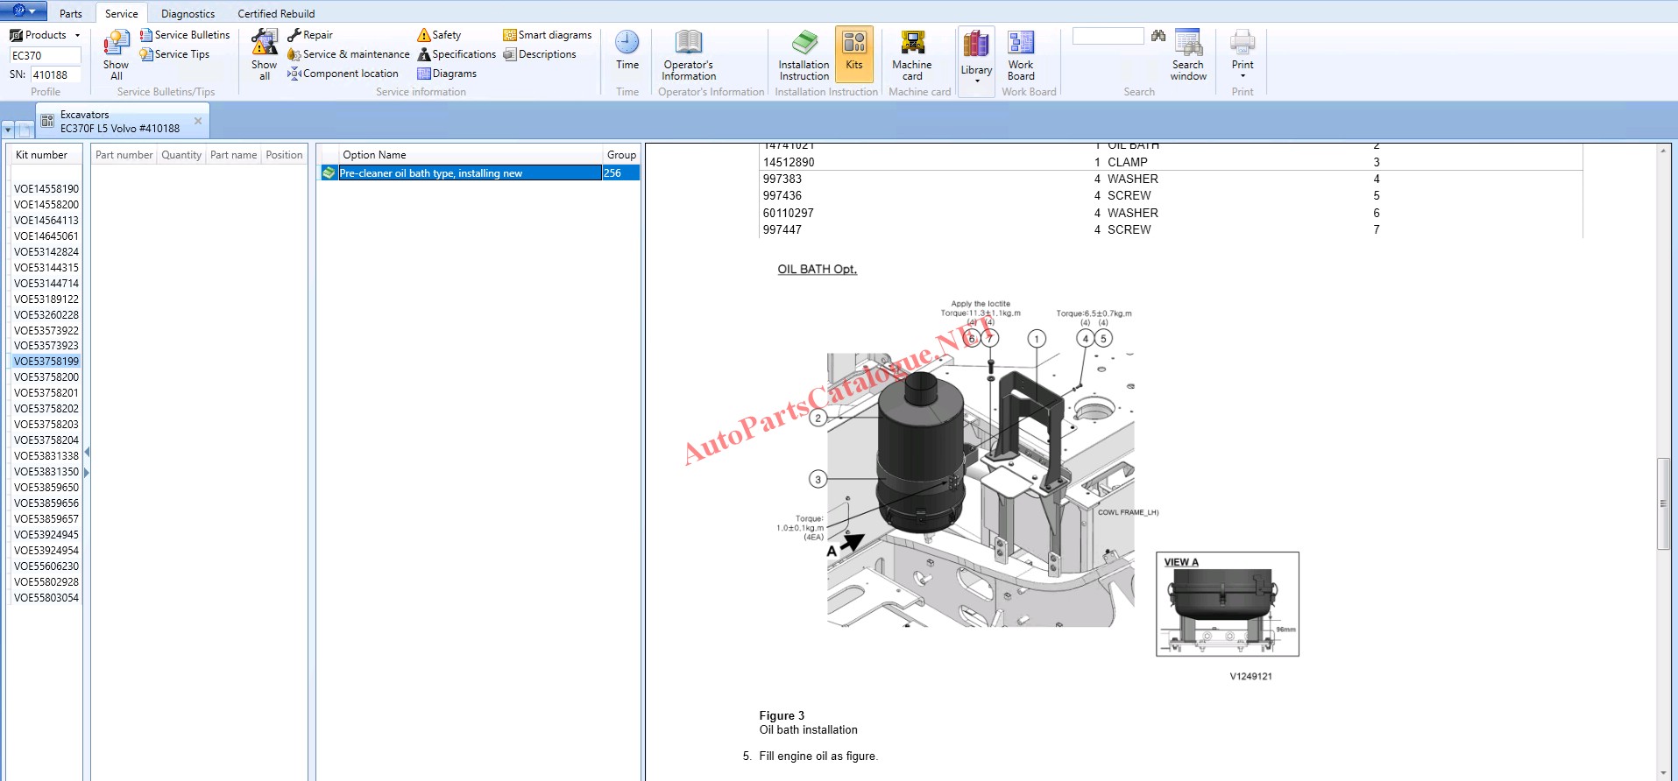Switch to the Certified Rebuild tab

276,13
